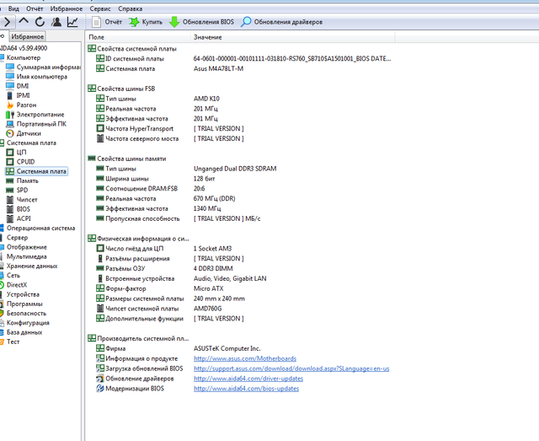Click the BIOS chip icon in tree
The height and width of the screenshot is (441, 539).
coord(10,209)
